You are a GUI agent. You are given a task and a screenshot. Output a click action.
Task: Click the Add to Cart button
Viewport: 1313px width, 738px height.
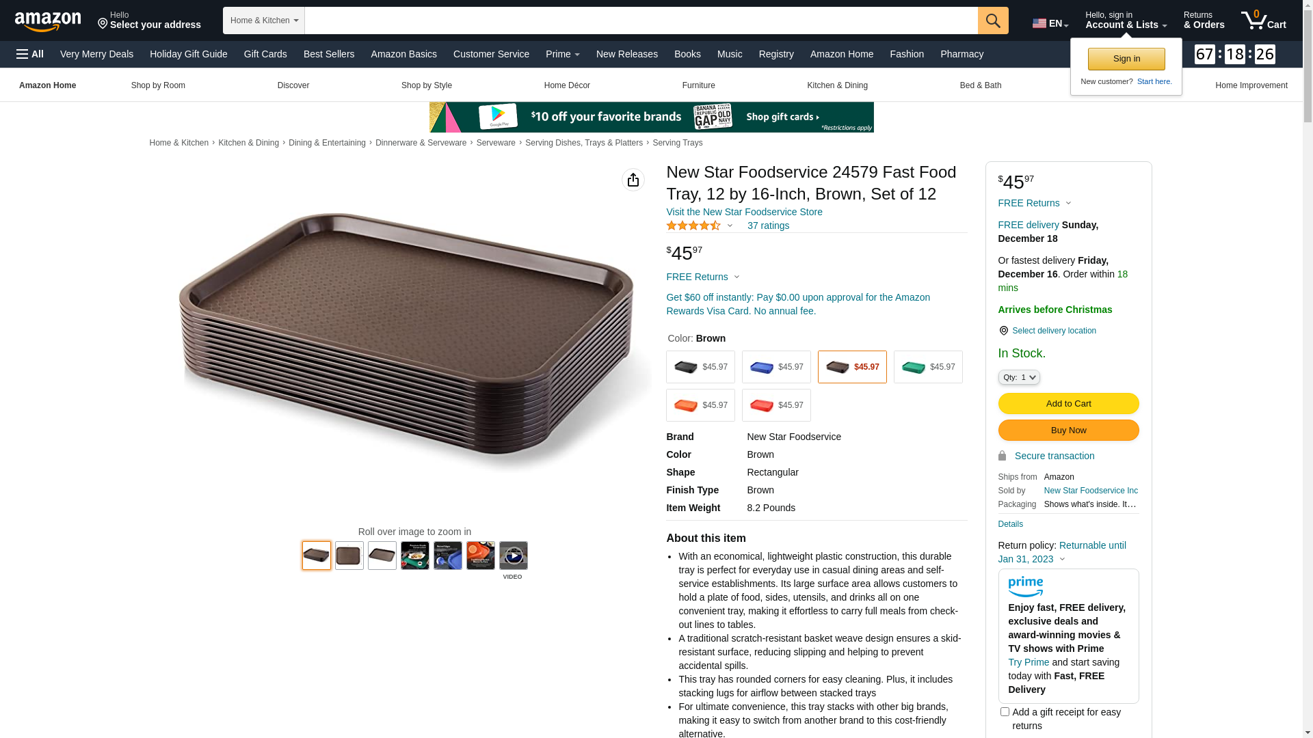coord(1068,404)
